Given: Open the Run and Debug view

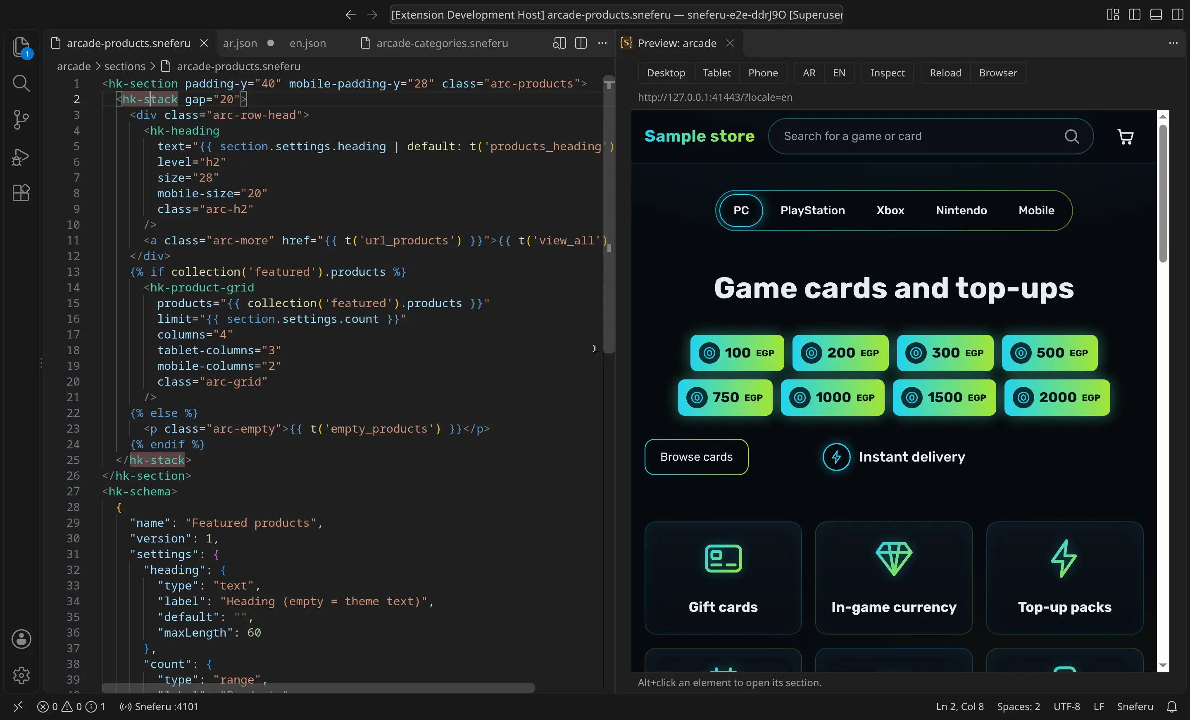Looking at the screenshot, I should coord(21,156).
